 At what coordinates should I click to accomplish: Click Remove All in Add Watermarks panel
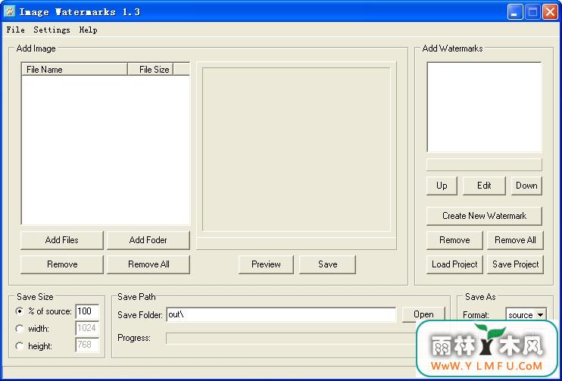click(515, 240)
